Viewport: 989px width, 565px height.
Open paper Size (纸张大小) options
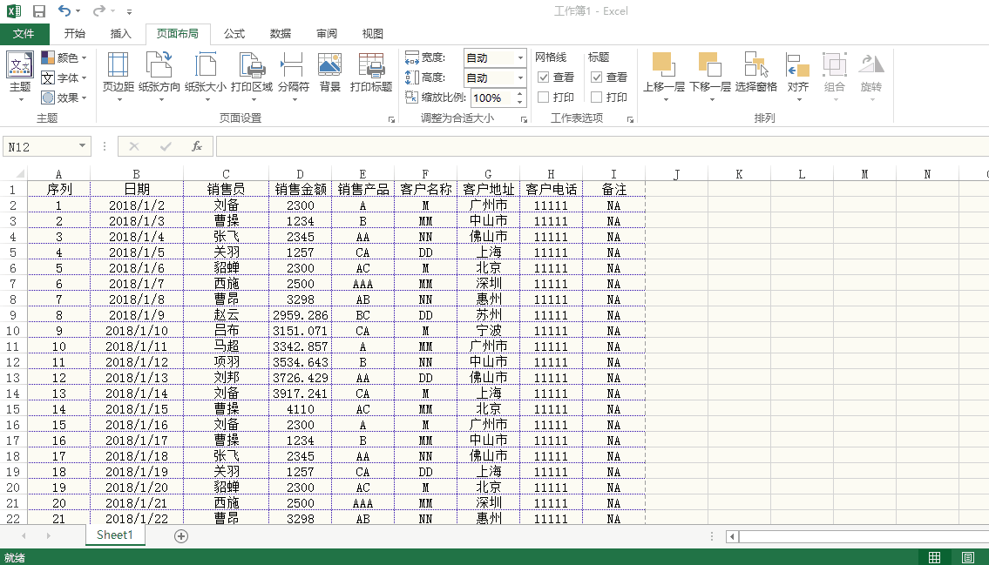coord(206,77)
